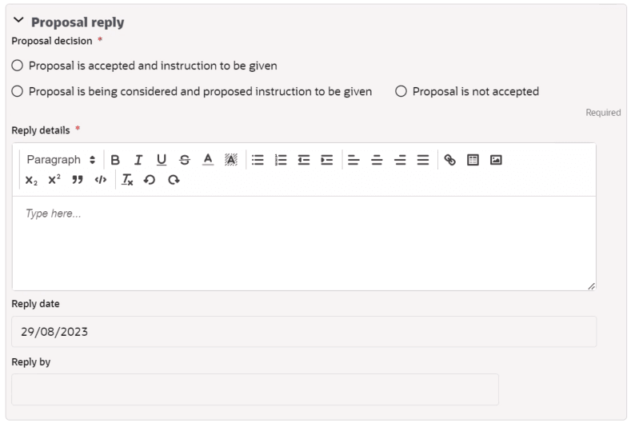This screenshot has width=631, height=423.
Task: Insert a hyperlink
Action: coord(449,160)
